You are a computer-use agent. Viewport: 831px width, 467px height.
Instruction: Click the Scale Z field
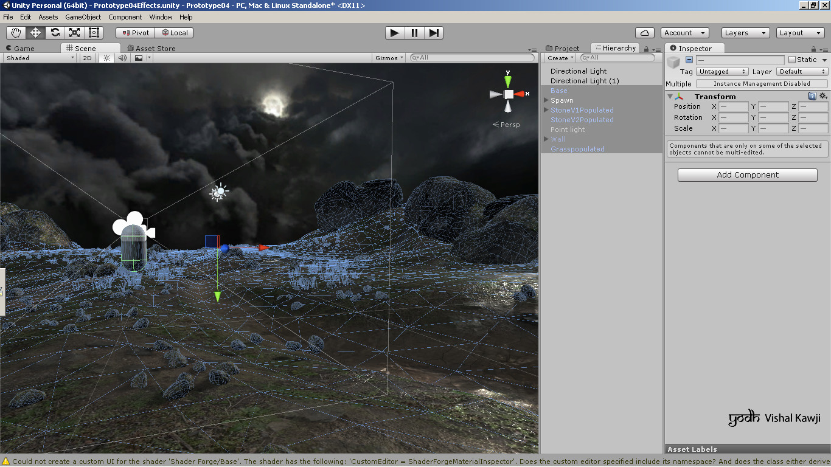click(x=813, y=128)
